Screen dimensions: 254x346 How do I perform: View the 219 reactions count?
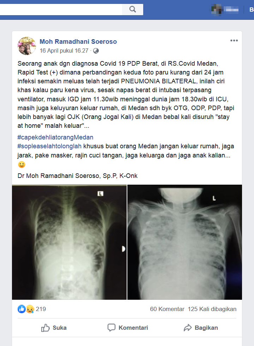click(x=41, y=309)
